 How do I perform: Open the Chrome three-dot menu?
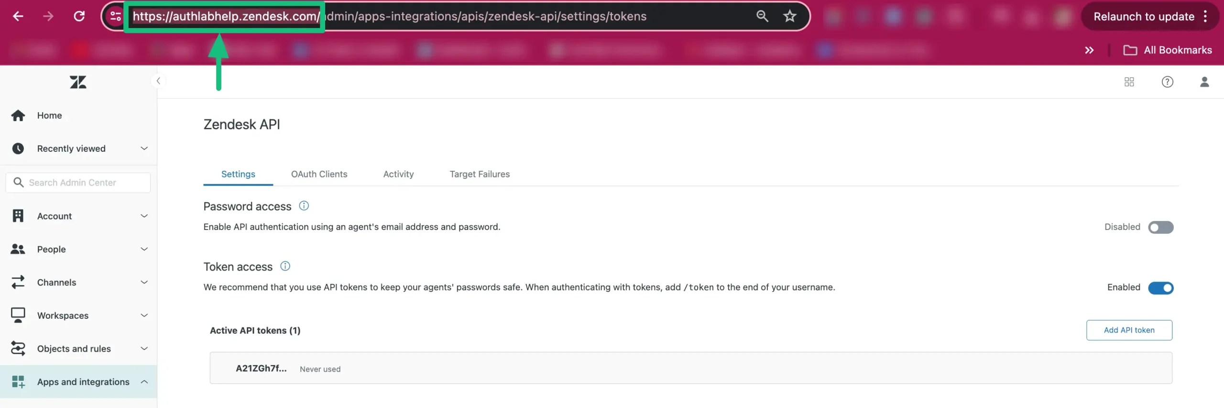pyautogui.click(x=1205, y=16)
